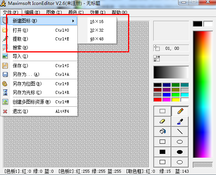216x175 pixels.
Task: Choose 16×16 icon size
Action: [97, 21]
